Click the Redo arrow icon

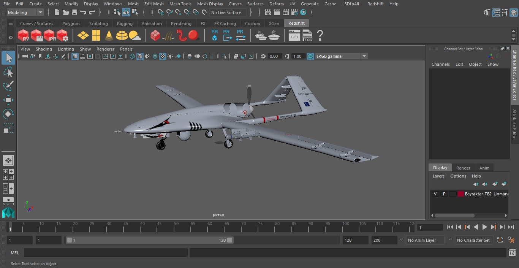point(92,13)
